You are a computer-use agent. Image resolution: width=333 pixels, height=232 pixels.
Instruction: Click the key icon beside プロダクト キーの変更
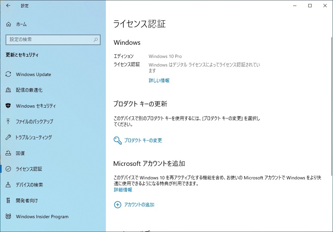(118, 141)
